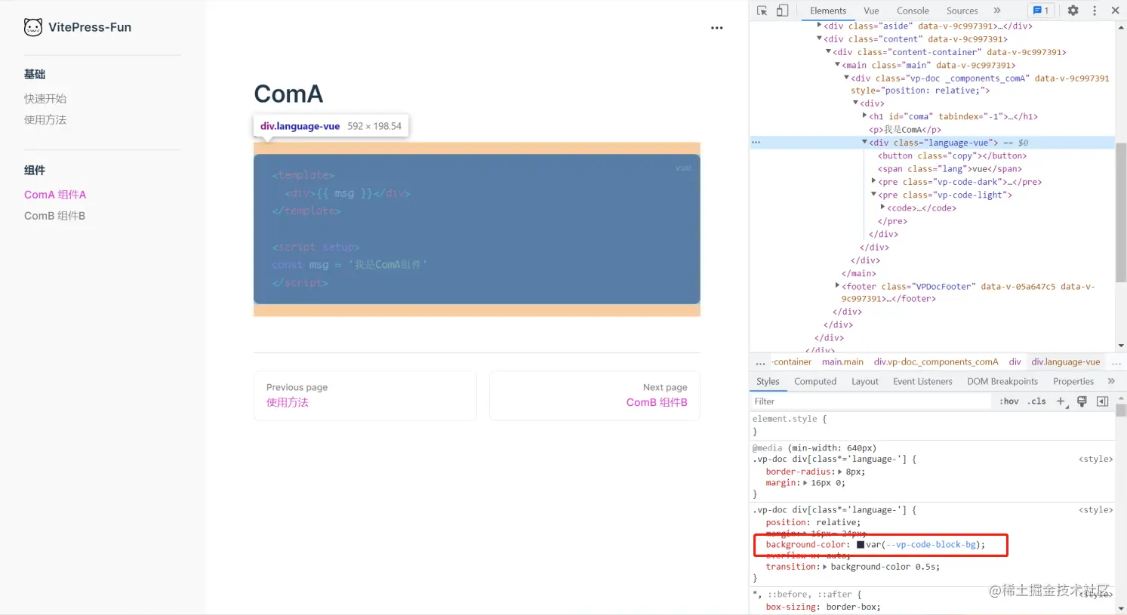This screenshot has width=1127, height=615.
Task: Expand the div class aside node
Action: (820, 26)
